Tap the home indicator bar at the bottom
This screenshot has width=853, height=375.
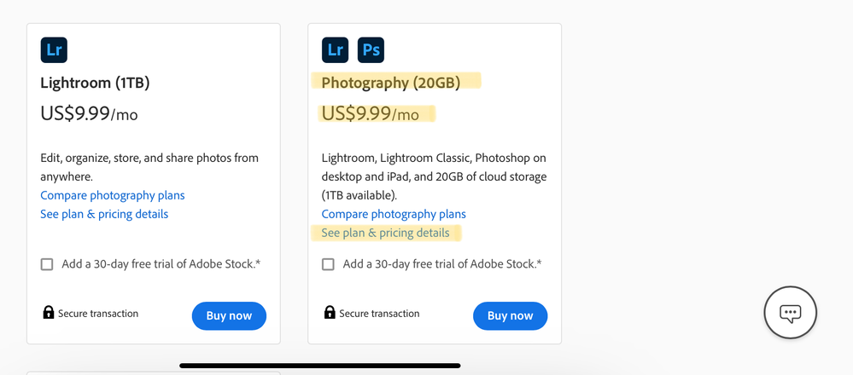320,366
